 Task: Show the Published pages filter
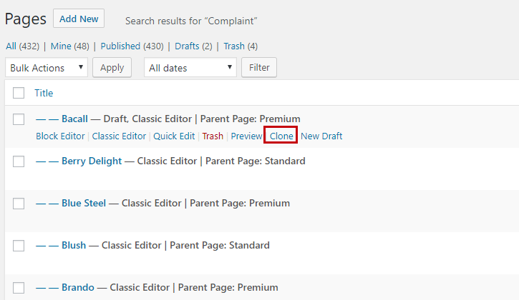point(120,46)
